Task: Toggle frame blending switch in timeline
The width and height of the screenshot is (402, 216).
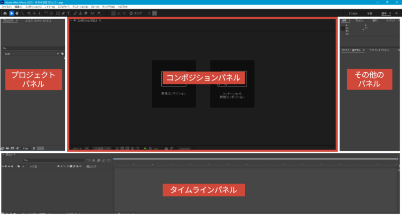Action: pyautogui.click(x=98, y=160)
